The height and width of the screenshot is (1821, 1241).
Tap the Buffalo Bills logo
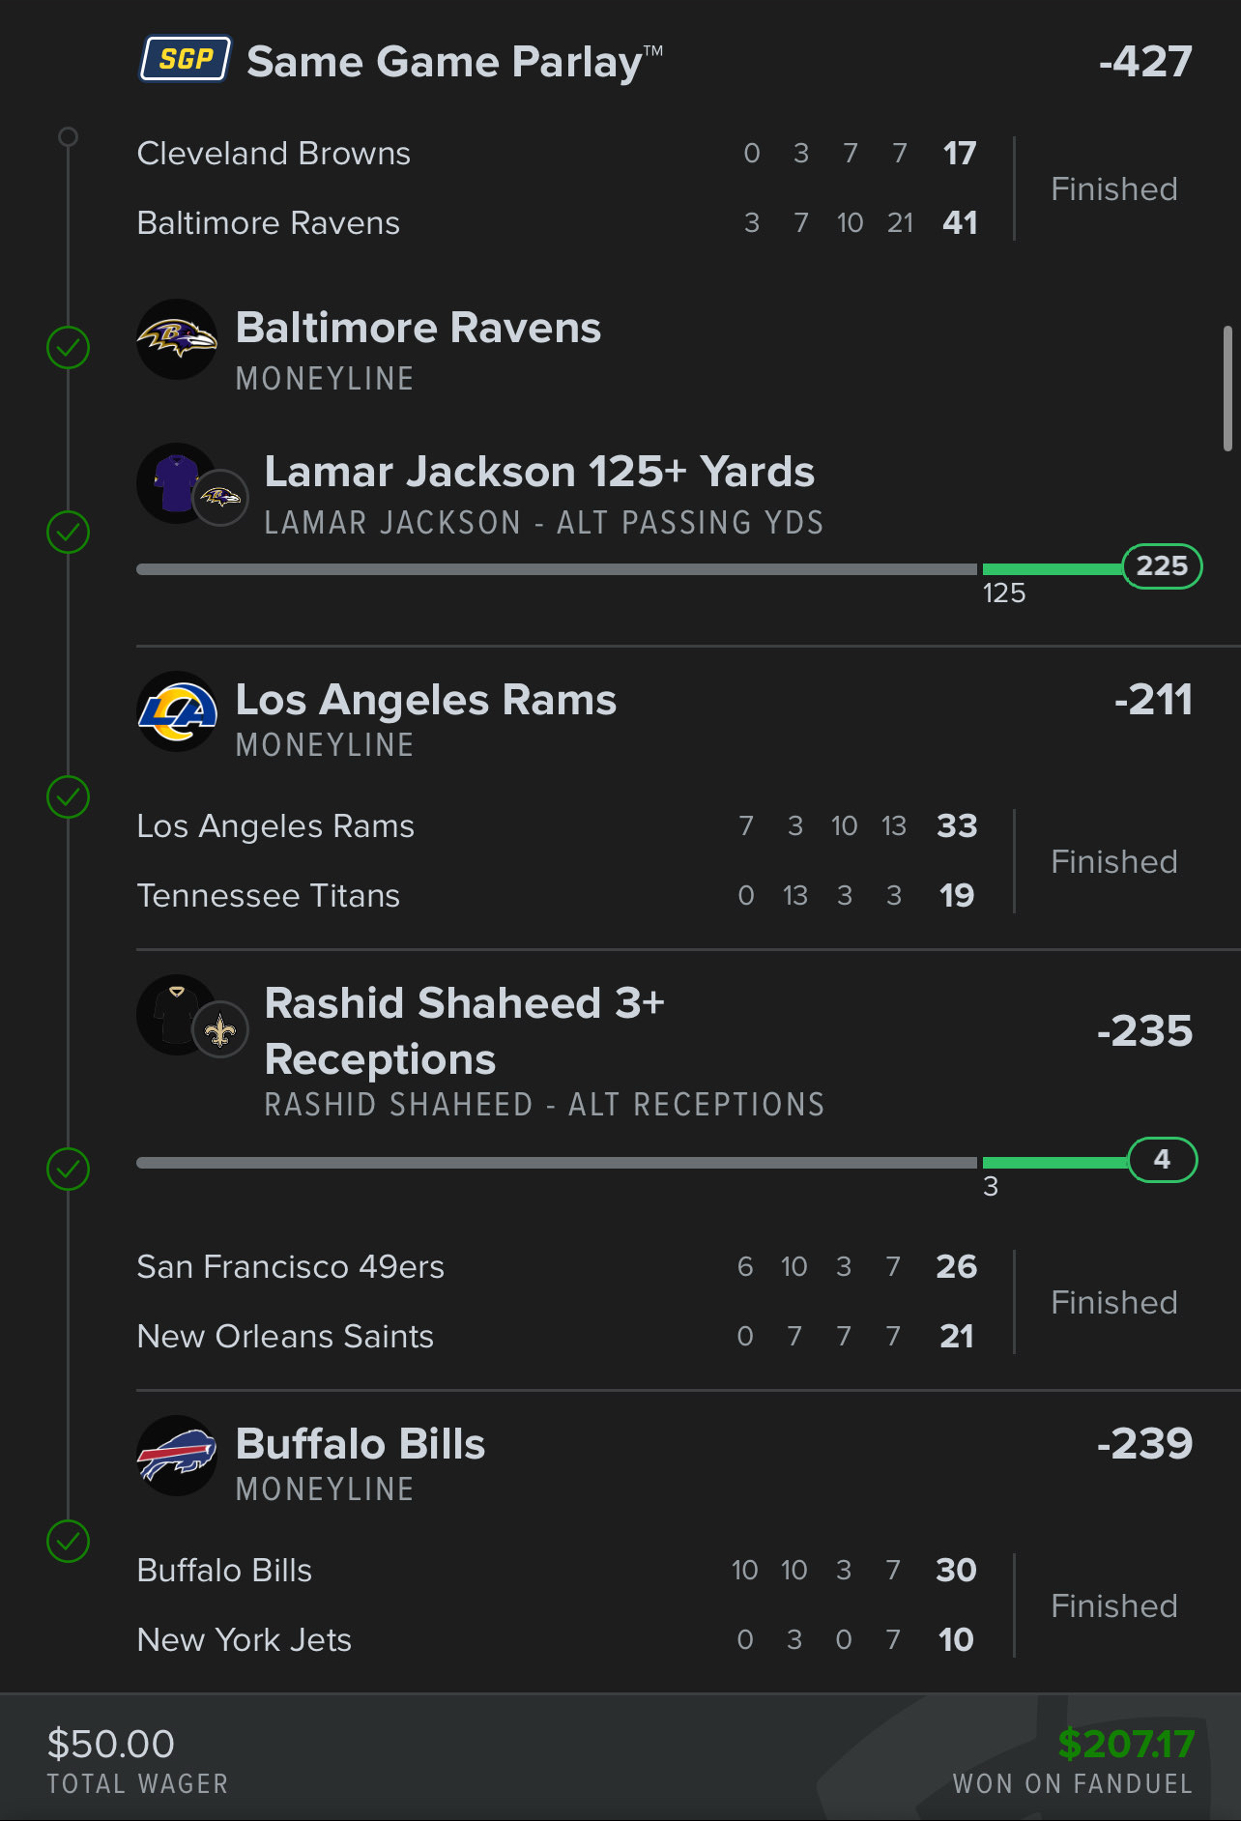(177, 1456)
